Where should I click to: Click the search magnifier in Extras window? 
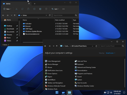click(x=76, y=15)
